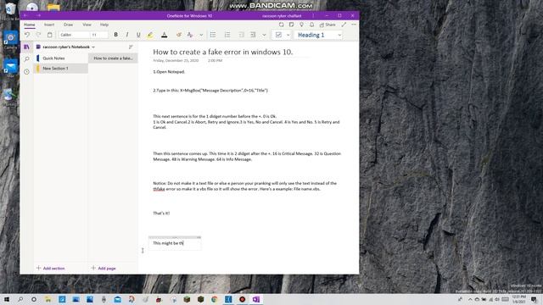Open the font size box
Image resolution: width=543 pixels, height=305 pixels.
coord(99,35)
